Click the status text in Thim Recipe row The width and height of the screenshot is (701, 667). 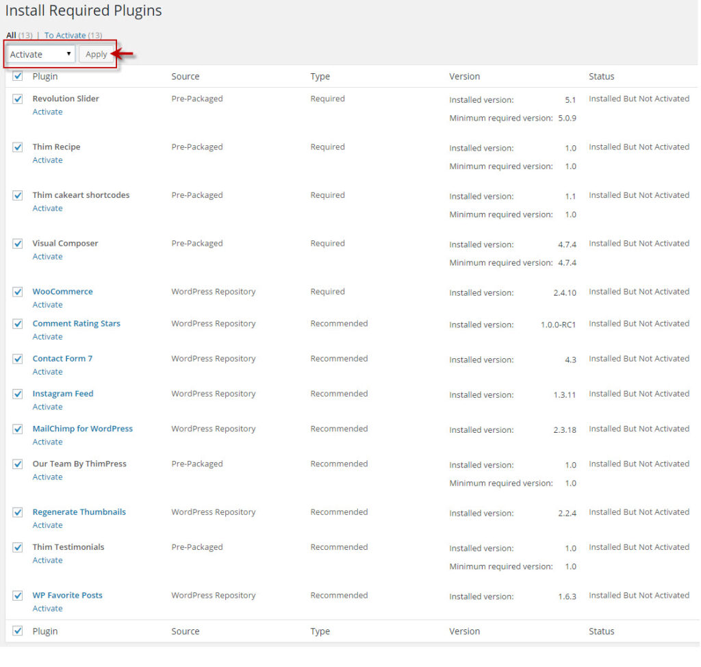pos(639,147)
